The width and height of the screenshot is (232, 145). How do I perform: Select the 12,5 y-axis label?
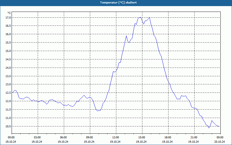8,93
